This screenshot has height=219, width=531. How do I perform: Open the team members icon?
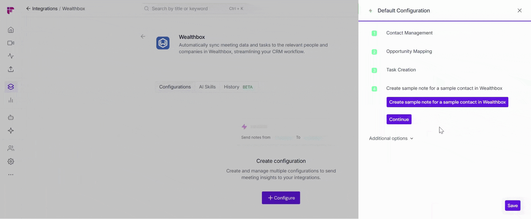(11, 148)
